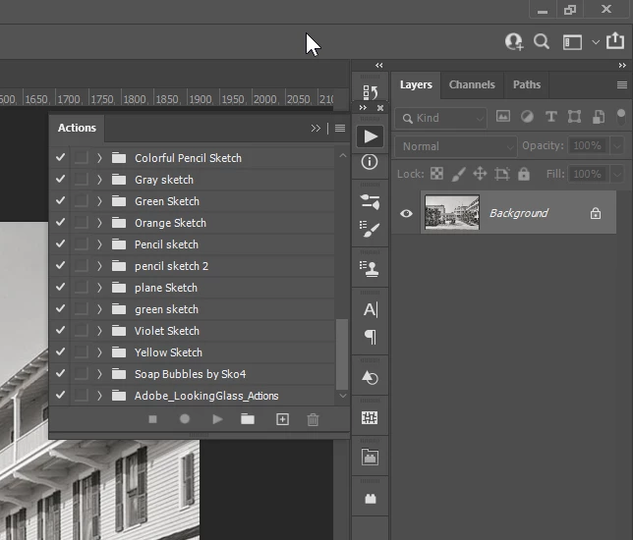Filter layers by pixel image icon

click(x=503, y=117)
